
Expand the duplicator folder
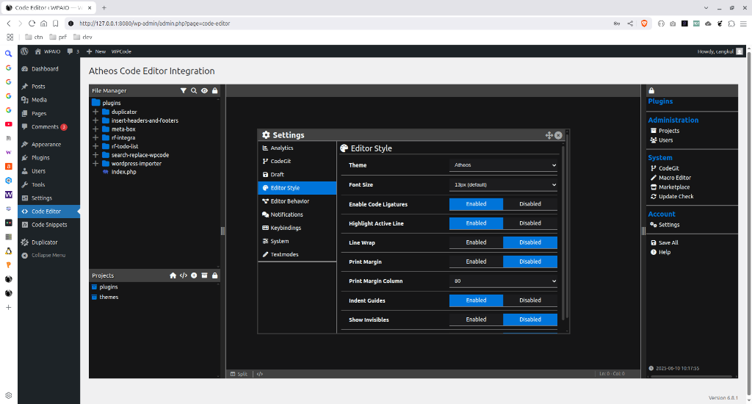(95, 112)
